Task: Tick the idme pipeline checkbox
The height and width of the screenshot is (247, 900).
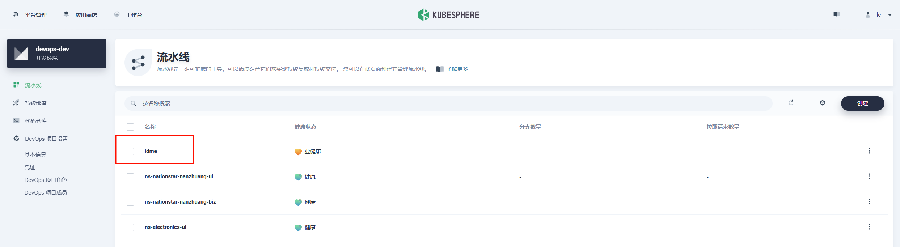Action: point(130,152)
